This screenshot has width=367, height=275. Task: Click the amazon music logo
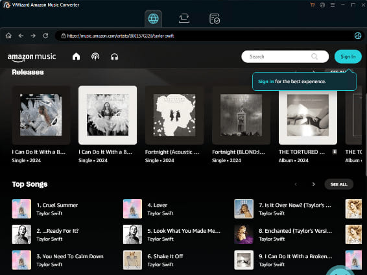coord(32,57)
